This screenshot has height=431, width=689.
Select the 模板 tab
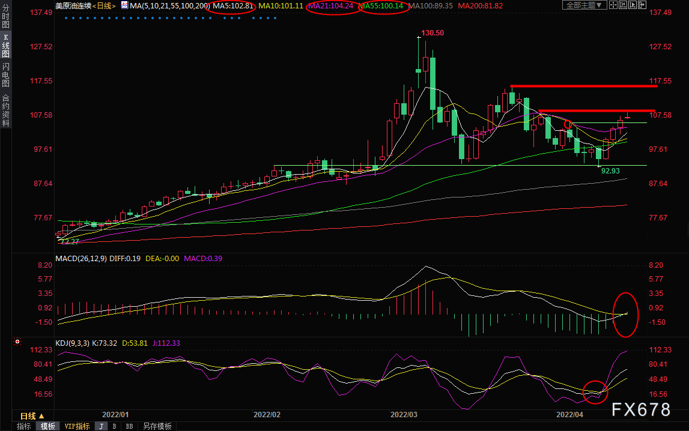point(48,426)
